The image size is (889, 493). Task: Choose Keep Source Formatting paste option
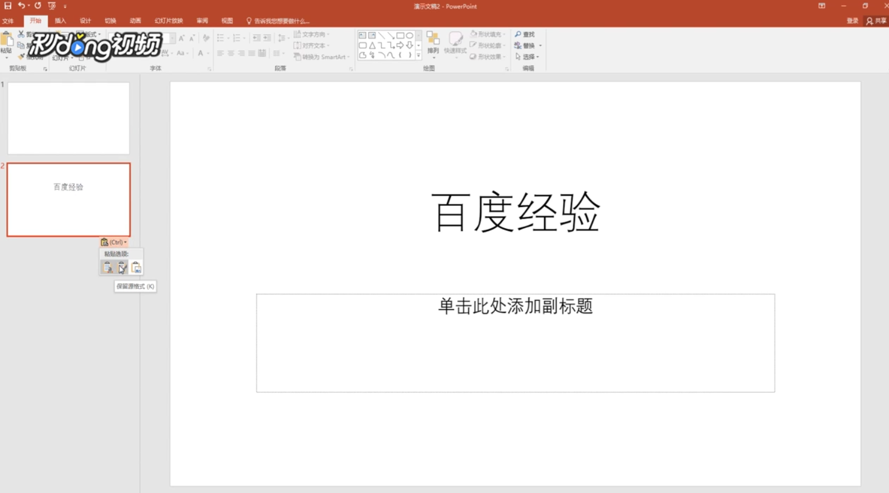tap(121, 267)
